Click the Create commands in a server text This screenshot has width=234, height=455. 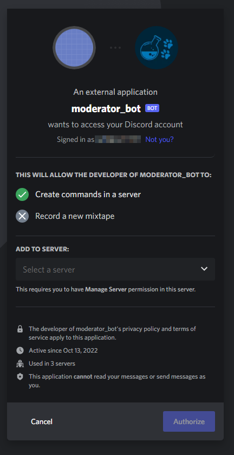[88, 194]
